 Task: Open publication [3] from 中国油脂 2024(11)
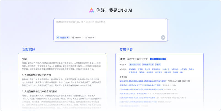[141, 89]
